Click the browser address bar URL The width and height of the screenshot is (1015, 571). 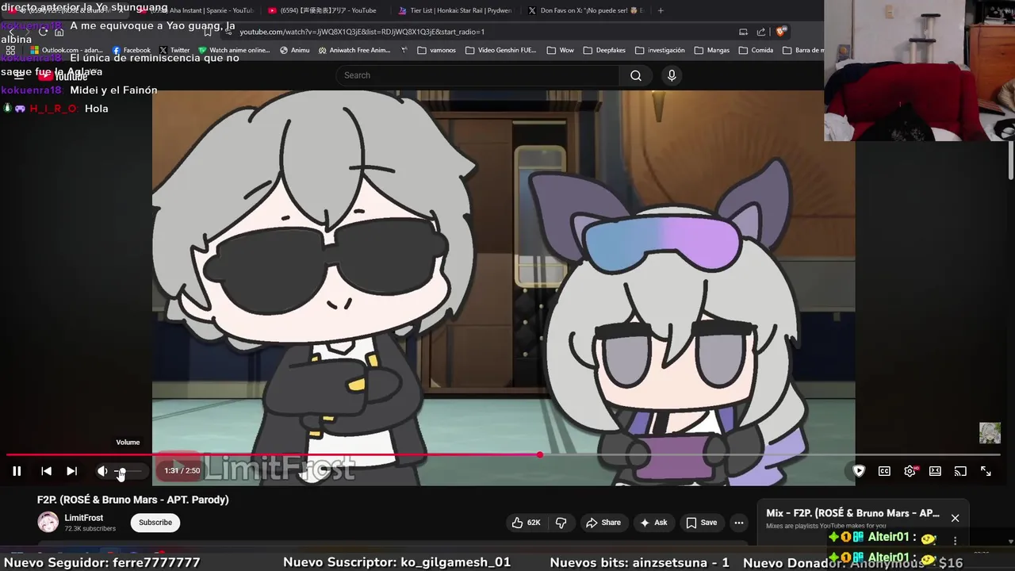362,32
